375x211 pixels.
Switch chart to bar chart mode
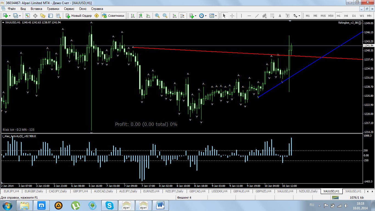(x=133, y=16)
